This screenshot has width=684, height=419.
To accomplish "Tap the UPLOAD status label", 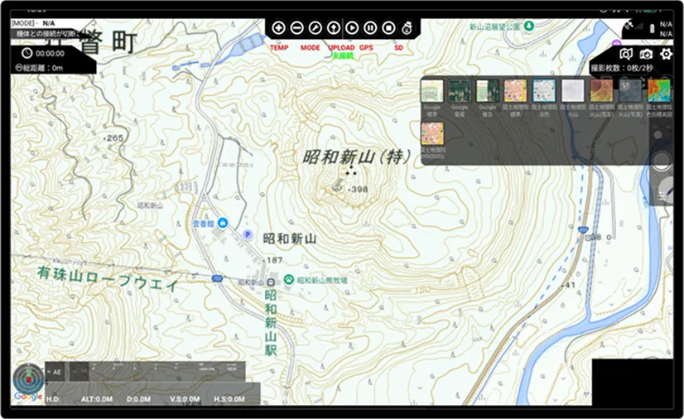I will 341,47.
